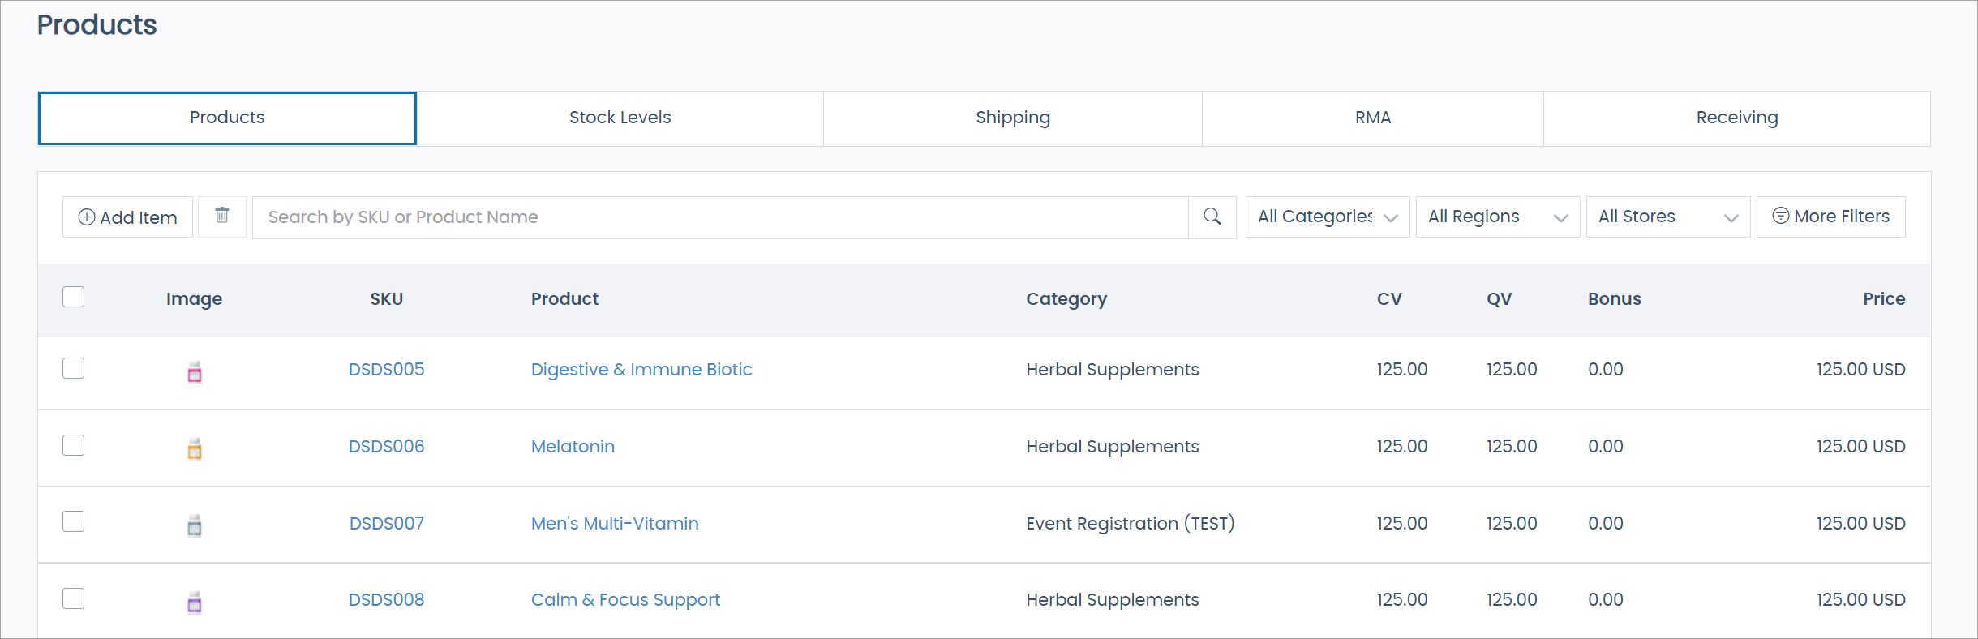
Task: Open the Calm & Focus Support product link
Action: click(625, 600)
